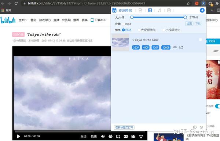This screenshot has height=141, width=220.
Task: Open the 赛事 navigation item
Action: [x=85, y=20]
